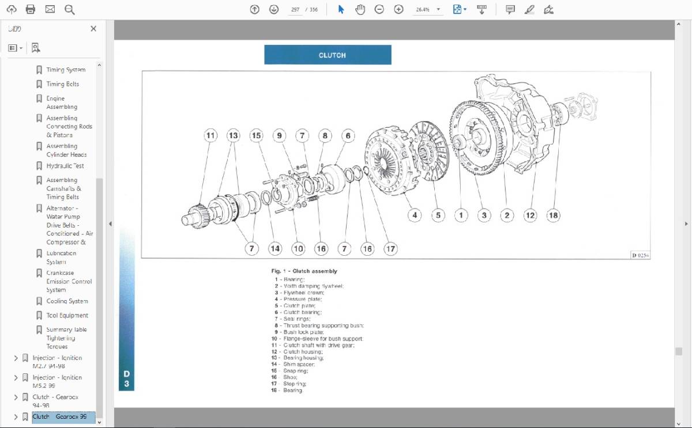Click the zoom out minus button

379,9
